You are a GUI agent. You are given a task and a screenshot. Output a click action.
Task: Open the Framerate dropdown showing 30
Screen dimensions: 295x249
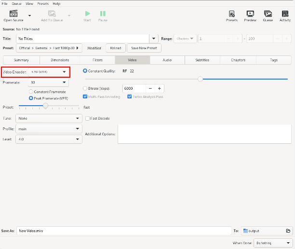[48, 83]
